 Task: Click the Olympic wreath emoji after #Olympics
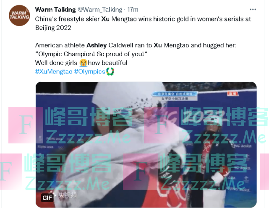[110, 72]
